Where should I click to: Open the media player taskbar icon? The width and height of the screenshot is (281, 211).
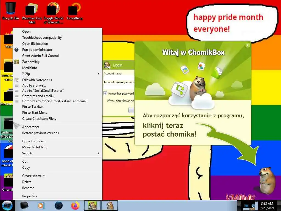[x=41, y=206]
